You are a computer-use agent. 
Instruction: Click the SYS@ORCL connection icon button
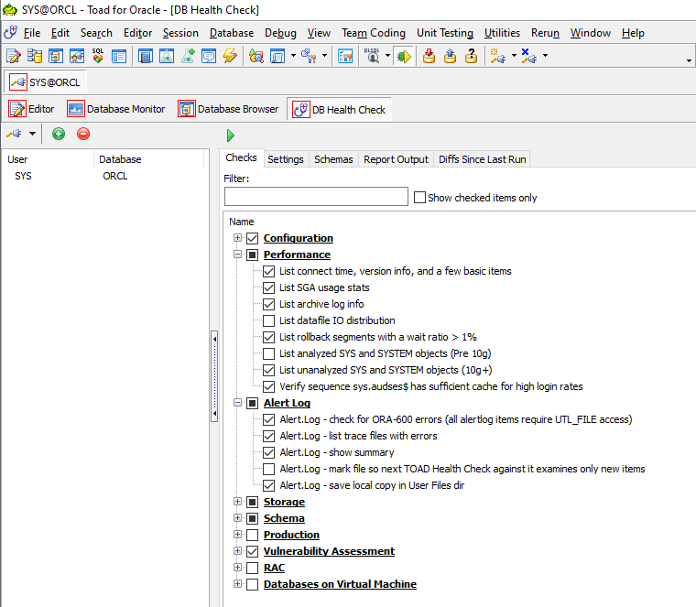pos(18,82)
